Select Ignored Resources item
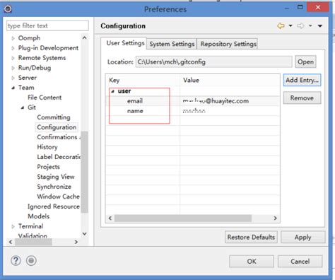The width and height of the screenshot is (335, 280). click(54, 206)
